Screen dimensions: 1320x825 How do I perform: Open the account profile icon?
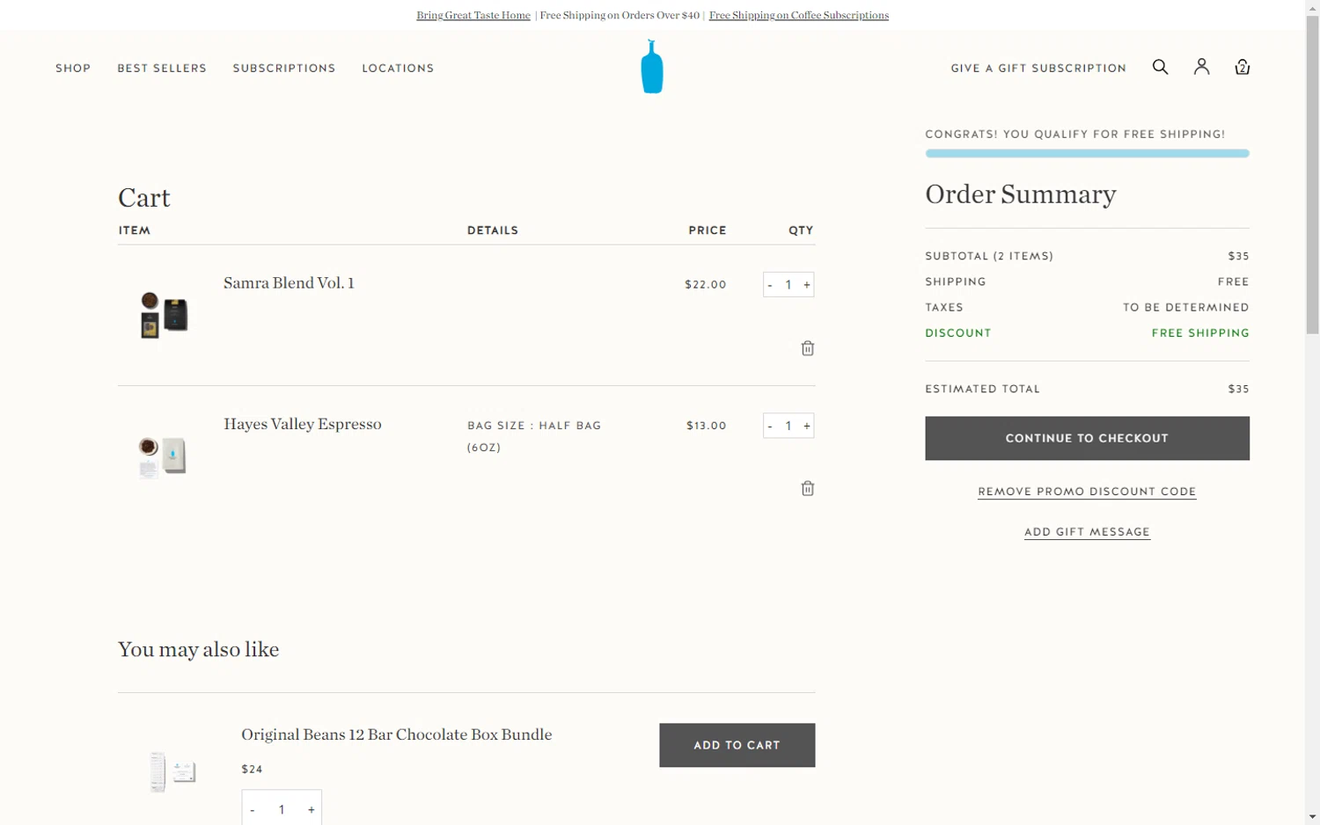pyautogui.click(x=1201, y=67)
